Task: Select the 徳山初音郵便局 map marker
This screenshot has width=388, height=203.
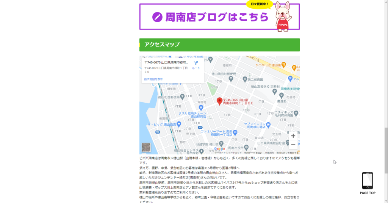Action: [x=182, y=97]
